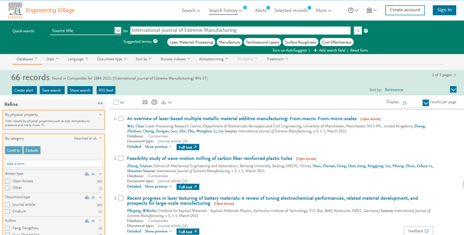Click the Turn on AutoSuggest link
Screen dimensions: 464x235
[x=290, y=50]
